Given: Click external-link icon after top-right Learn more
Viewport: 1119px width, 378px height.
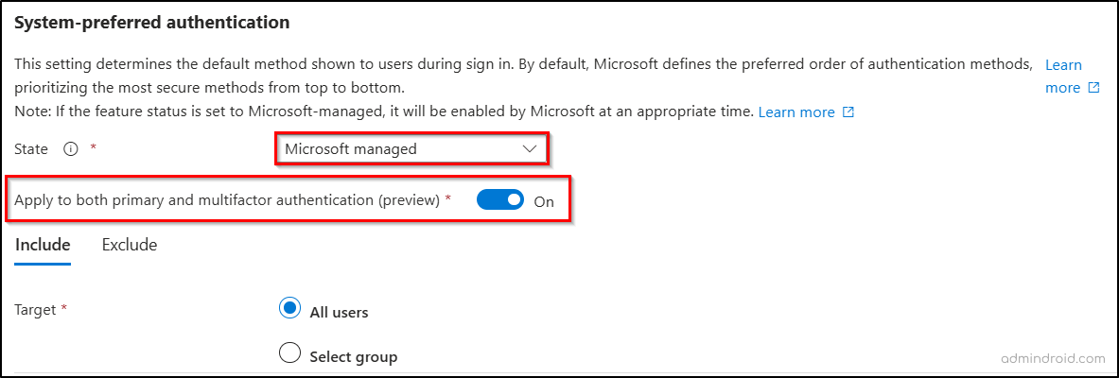Looking at the screenshot, I should [1094, 88].
